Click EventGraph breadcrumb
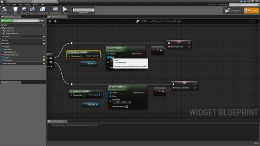Viewport: 260px width, 146px height. [174, 21]
